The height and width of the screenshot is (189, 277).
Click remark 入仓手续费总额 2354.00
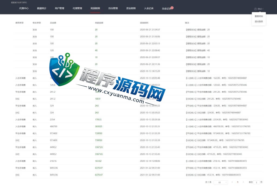pyautogui.click(x=216, y=120)
